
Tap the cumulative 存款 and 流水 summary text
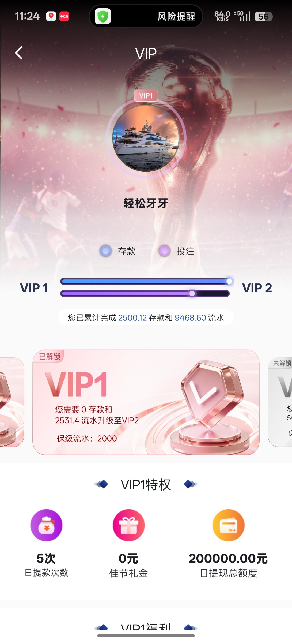[x=146, y=317]
